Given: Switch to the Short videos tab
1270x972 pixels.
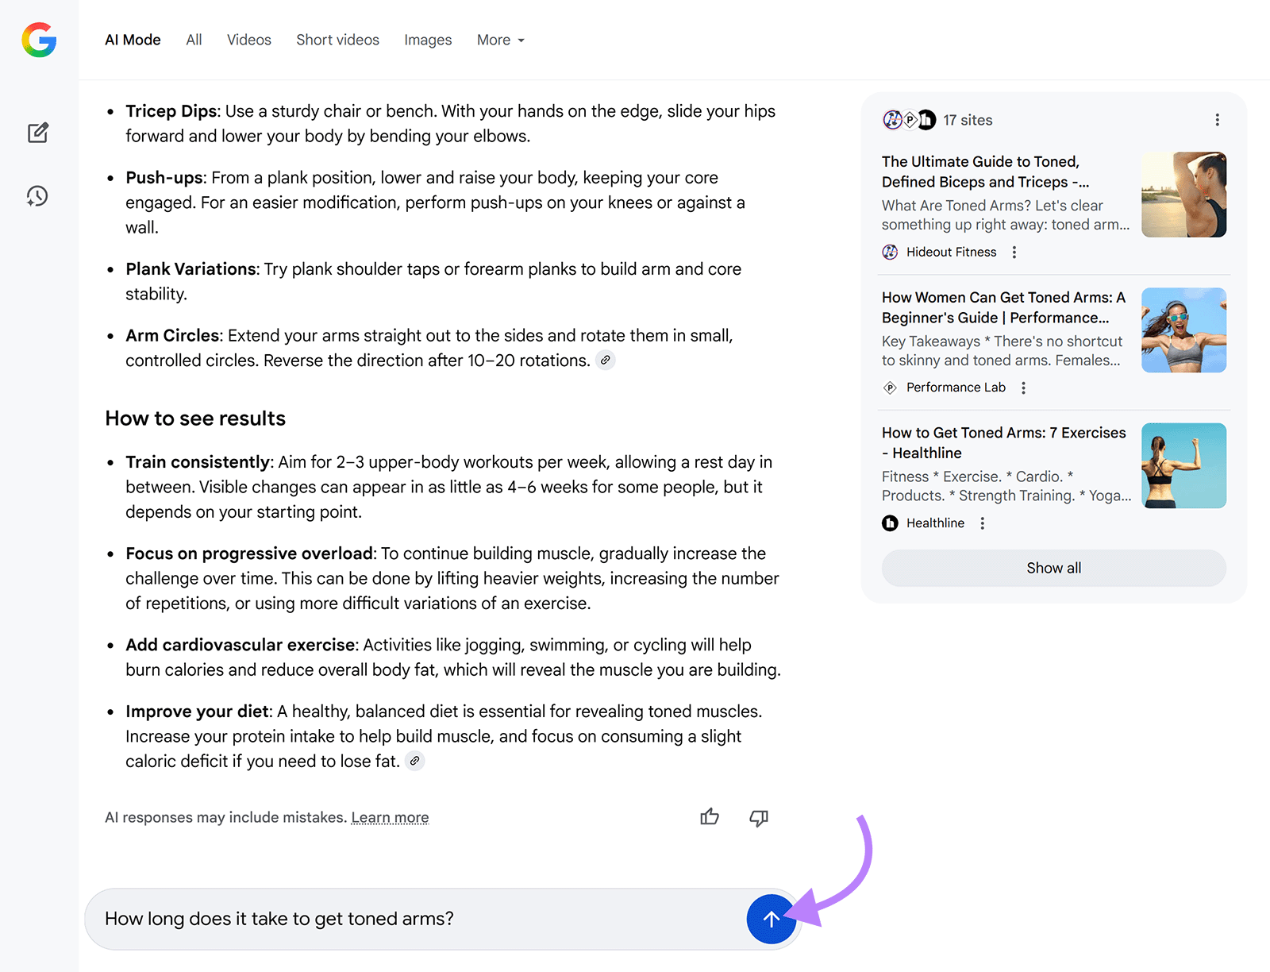Looking at the screenshot, I should pyautogui.click(x=337, y=40).
